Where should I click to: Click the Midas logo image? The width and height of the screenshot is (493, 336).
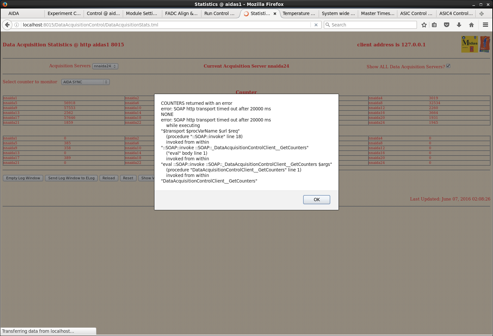(x=469, y=44)
